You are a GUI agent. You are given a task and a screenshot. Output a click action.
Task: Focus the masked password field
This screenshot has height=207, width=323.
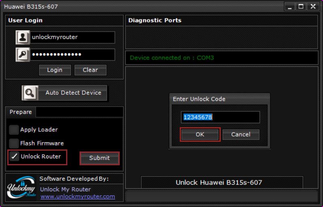click(x=73, y=54)
